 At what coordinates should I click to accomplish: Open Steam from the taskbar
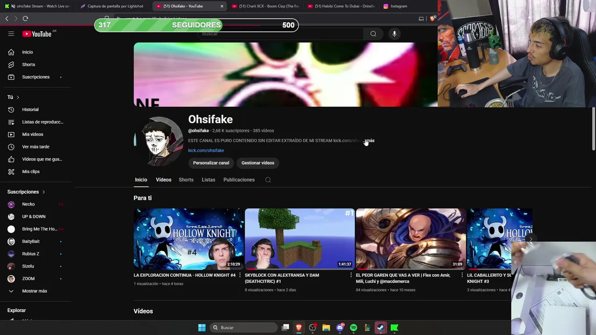pyautogui.click(x=380, y=328)
